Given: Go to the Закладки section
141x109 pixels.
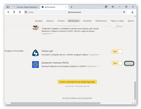Looking at the screenshot, I should [x=39, y=21].
